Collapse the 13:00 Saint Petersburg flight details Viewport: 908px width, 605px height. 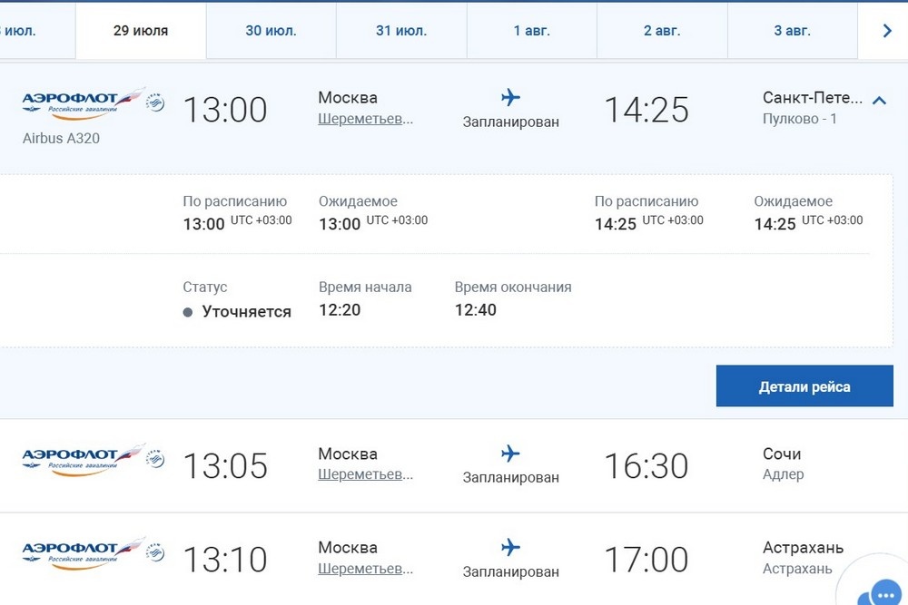click(878, 101)
